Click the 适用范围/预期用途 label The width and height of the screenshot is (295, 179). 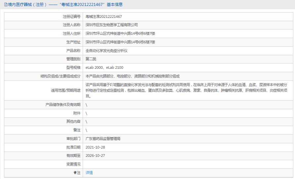[x=66, y=90]
